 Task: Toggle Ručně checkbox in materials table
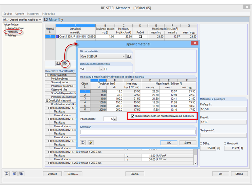point(140,37)
